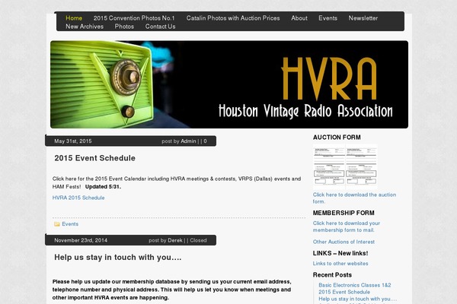Go to the About page

[299, 18]
